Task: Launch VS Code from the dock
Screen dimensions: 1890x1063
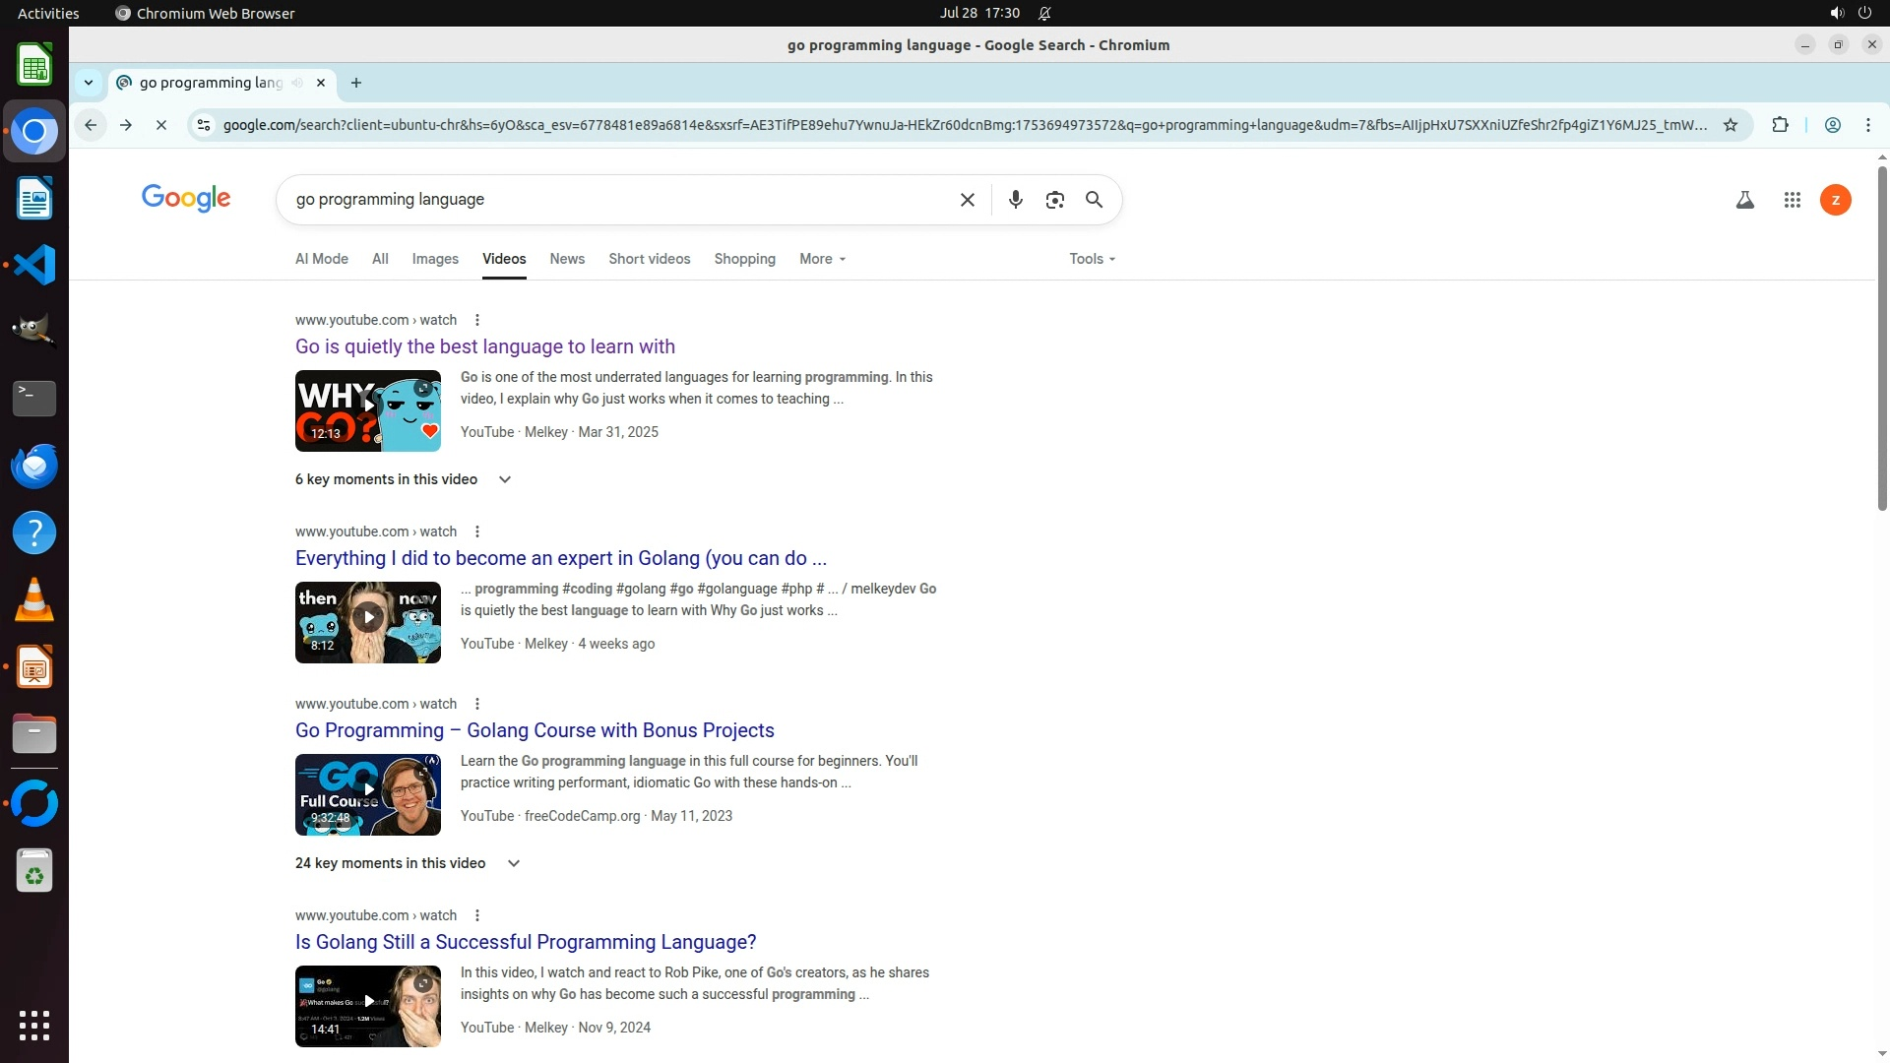Action: [x=34, y=265]
